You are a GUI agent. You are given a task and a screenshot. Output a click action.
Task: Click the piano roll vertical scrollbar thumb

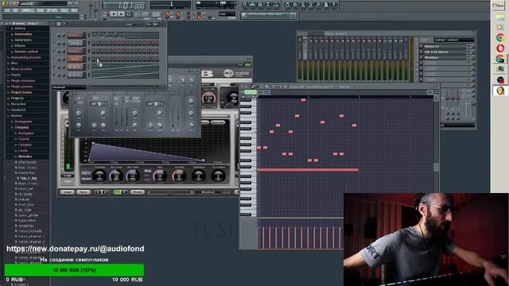coord(436,167)
